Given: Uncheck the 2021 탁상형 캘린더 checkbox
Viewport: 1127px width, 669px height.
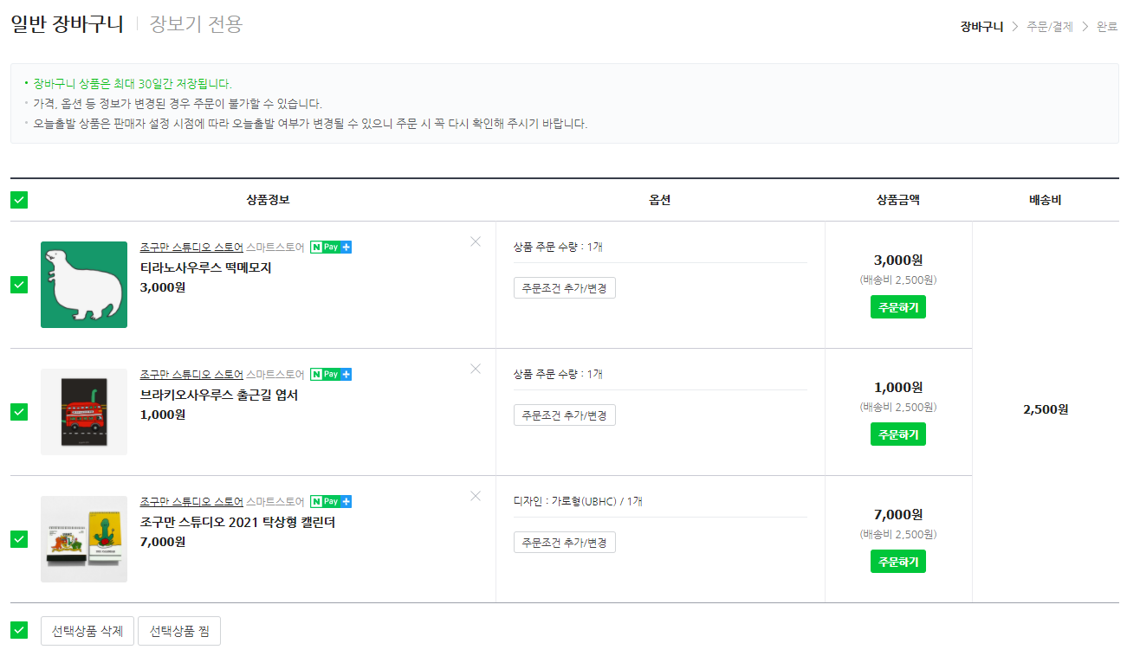Looking at the screenshot, I should click(19, 539).
